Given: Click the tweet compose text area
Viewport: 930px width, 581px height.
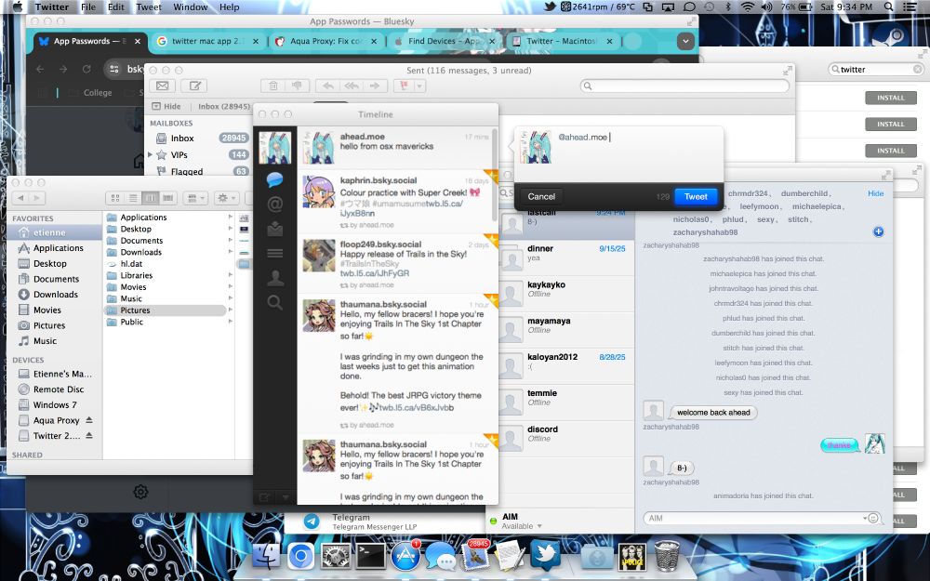Looking at the screenshot, I should (x=638, y=153).
